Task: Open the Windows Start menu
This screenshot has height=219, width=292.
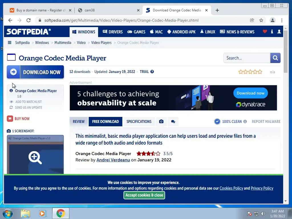Action: point(7,213)
